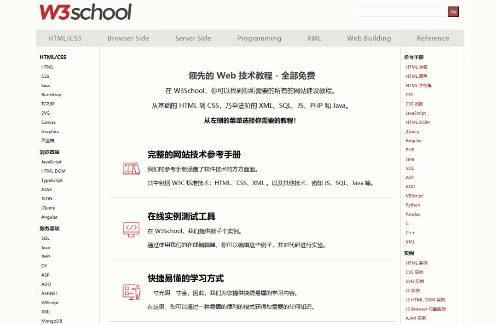Open JS 实例 examples link
Screen dimensions: 497x325
point(412,290)
